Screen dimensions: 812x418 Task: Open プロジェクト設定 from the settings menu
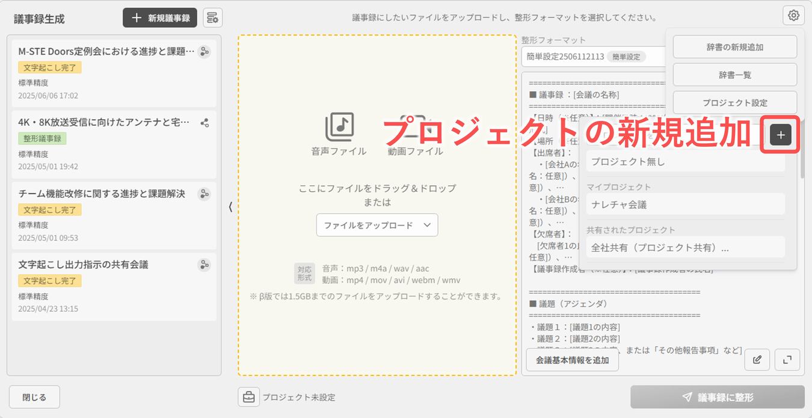click(x=734, y=102)
